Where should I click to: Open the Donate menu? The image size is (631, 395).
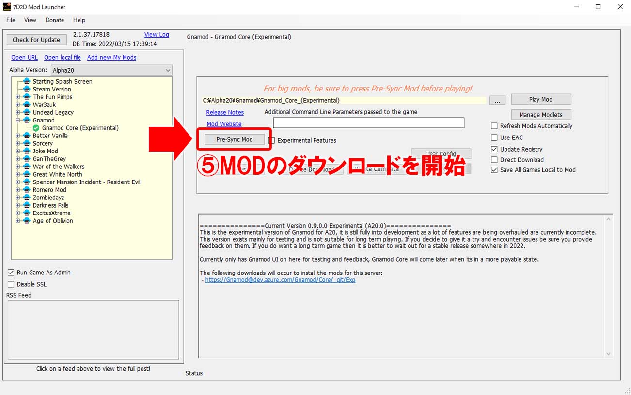(x=55, y=20)
